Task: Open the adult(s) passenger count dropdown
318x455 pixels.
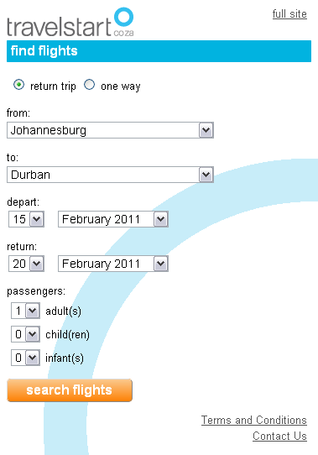Action: click(25, 311)
